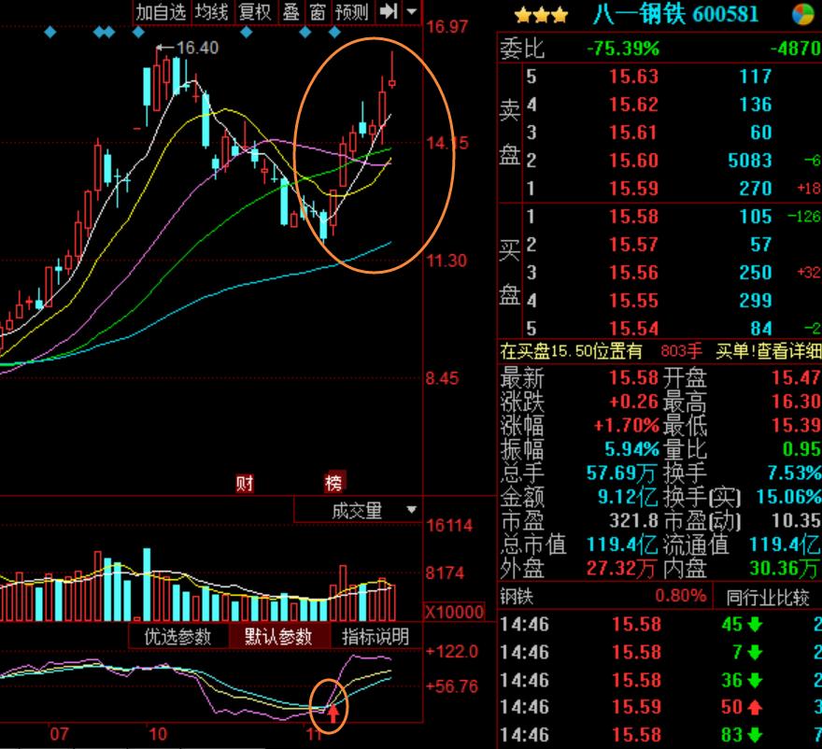Click the X10000 volume scale label
Screen dimensions: 822x749
[x=454, y=613]
